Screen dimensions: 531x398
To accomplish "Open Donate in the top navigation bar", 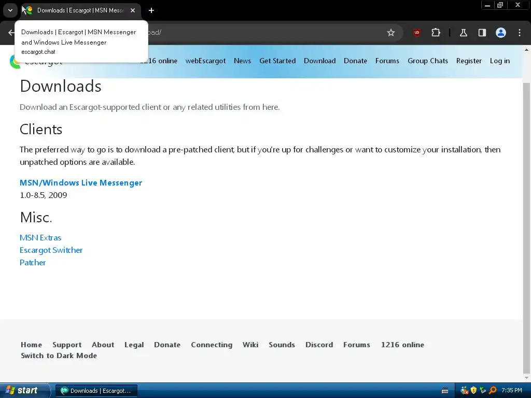I will click(x=355, y=61).
